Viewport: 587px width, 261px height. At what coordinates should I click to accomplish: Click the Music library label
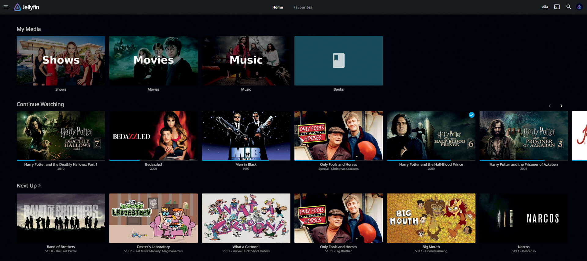point(246,89)
